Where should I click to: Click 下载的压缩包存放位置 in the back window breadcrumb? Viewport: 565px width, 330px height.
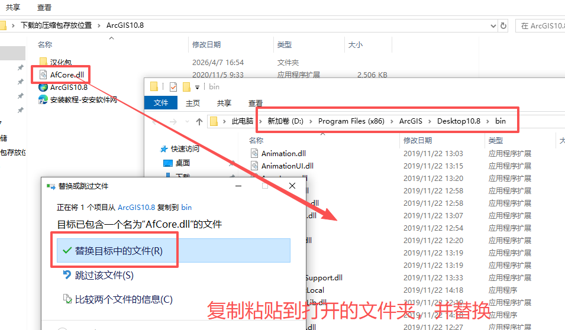coord(56,25)
